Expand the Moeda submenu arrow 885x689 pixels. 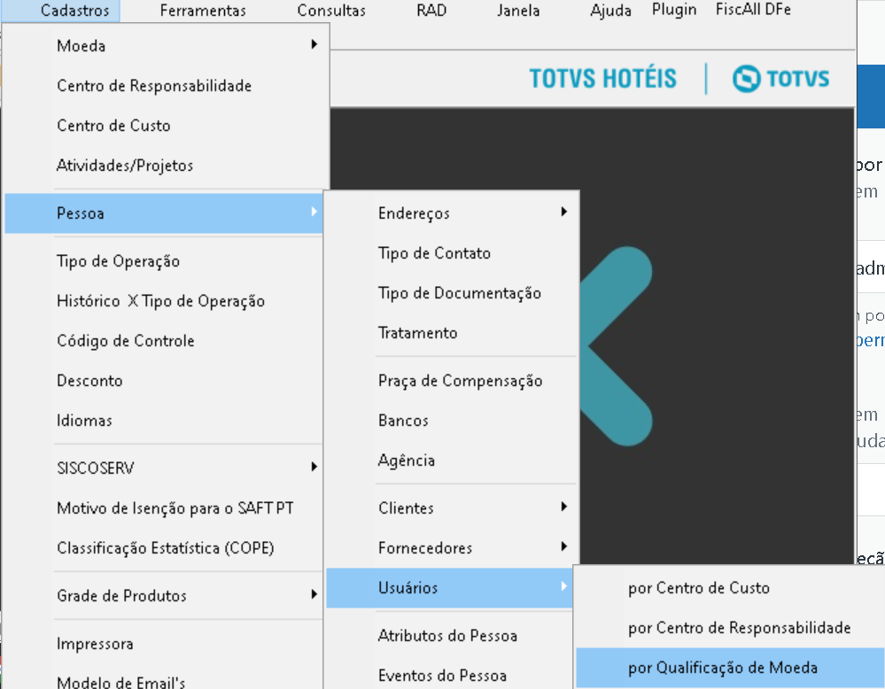pyautogui.click(x=314, y=44)
